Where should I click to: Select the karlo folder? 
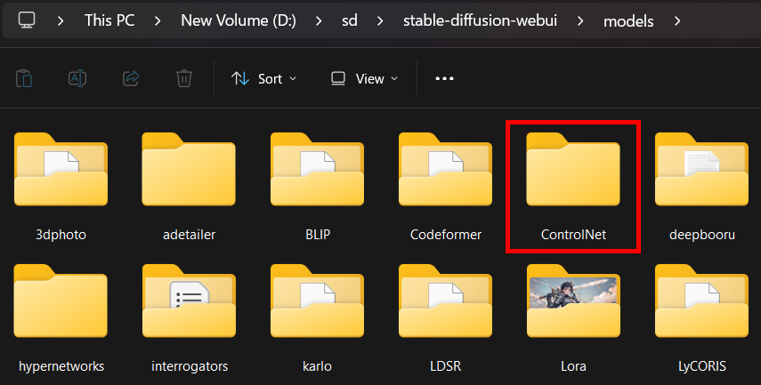[317, 308]
